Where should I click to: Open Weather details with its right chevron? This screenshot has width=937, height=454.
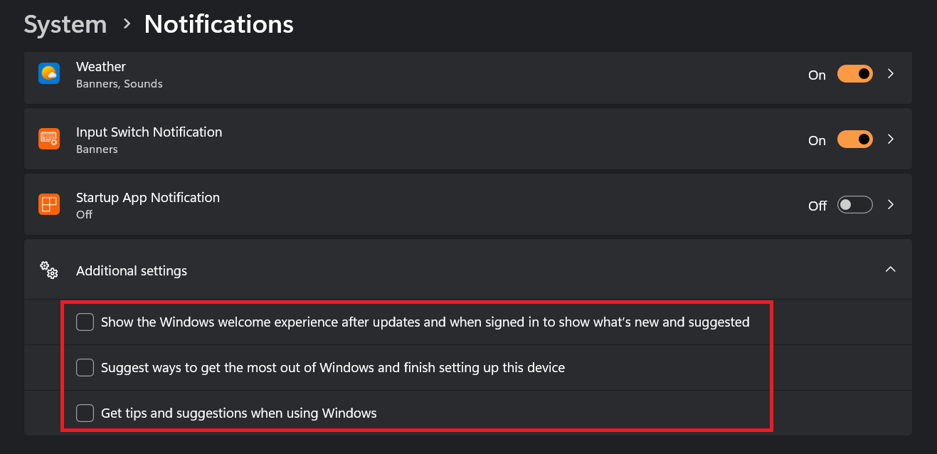pyautogui.click(x=891, y=74)
